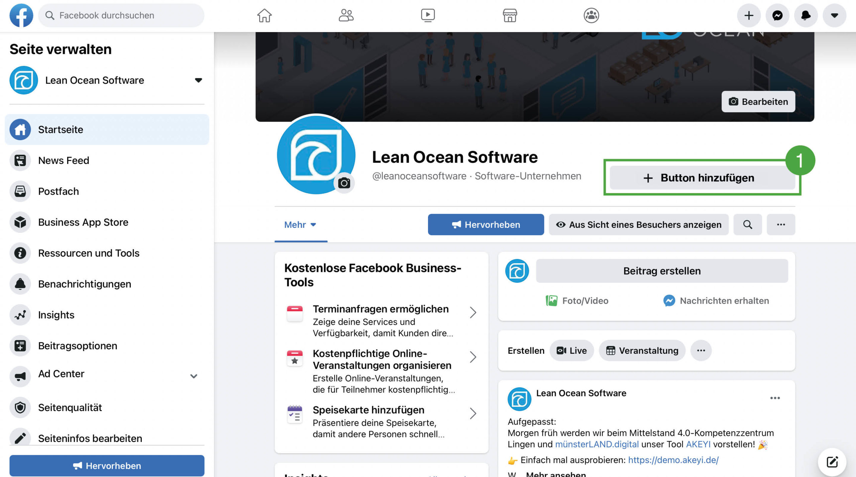Open the demo.akeyi.de link
This screenshot has width=856, height=477.
tap(673, 460)
